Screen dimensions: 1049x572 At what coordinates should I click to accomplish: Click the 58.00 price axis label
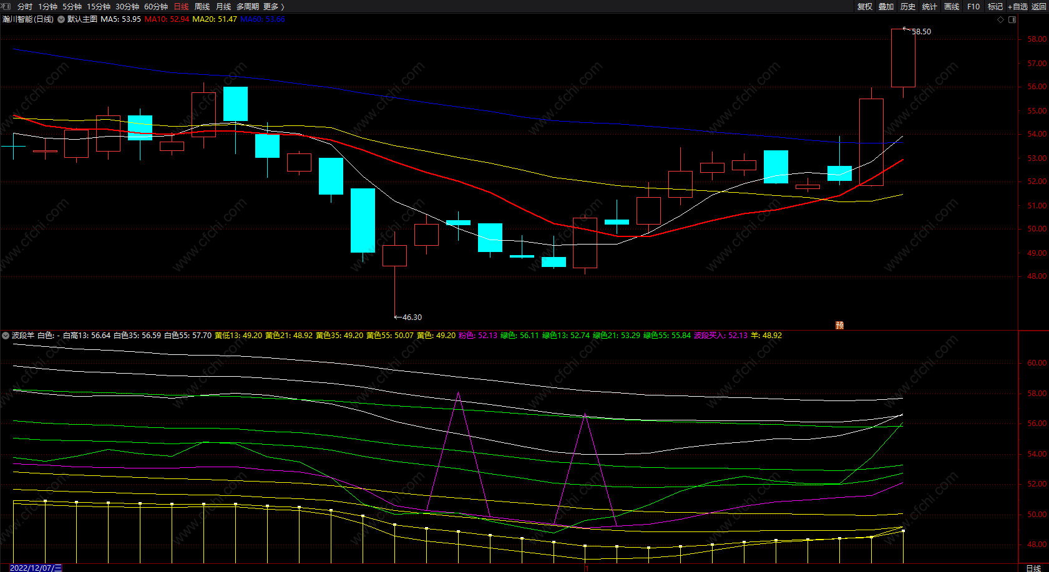click(x=1037, y=39)
